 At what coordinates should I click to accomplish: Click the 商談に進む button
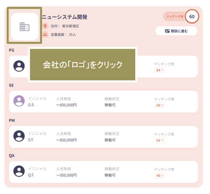click(x=176, y=31)
